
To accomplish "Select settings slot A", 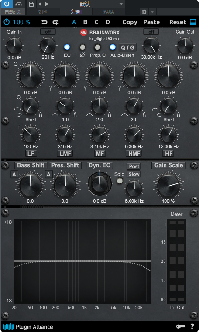I will click(x=74, y=22).
